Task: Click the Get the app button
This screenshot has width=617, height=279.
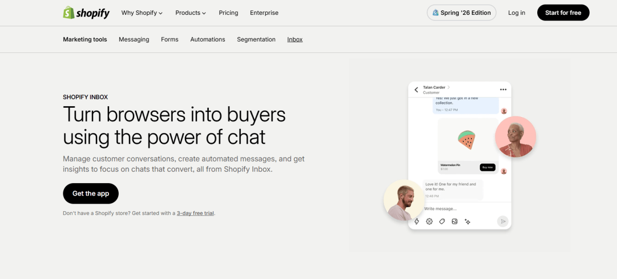Action: (x=90, y=193)
